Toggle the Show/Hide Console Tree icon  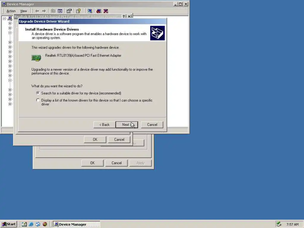click(60, 11)
